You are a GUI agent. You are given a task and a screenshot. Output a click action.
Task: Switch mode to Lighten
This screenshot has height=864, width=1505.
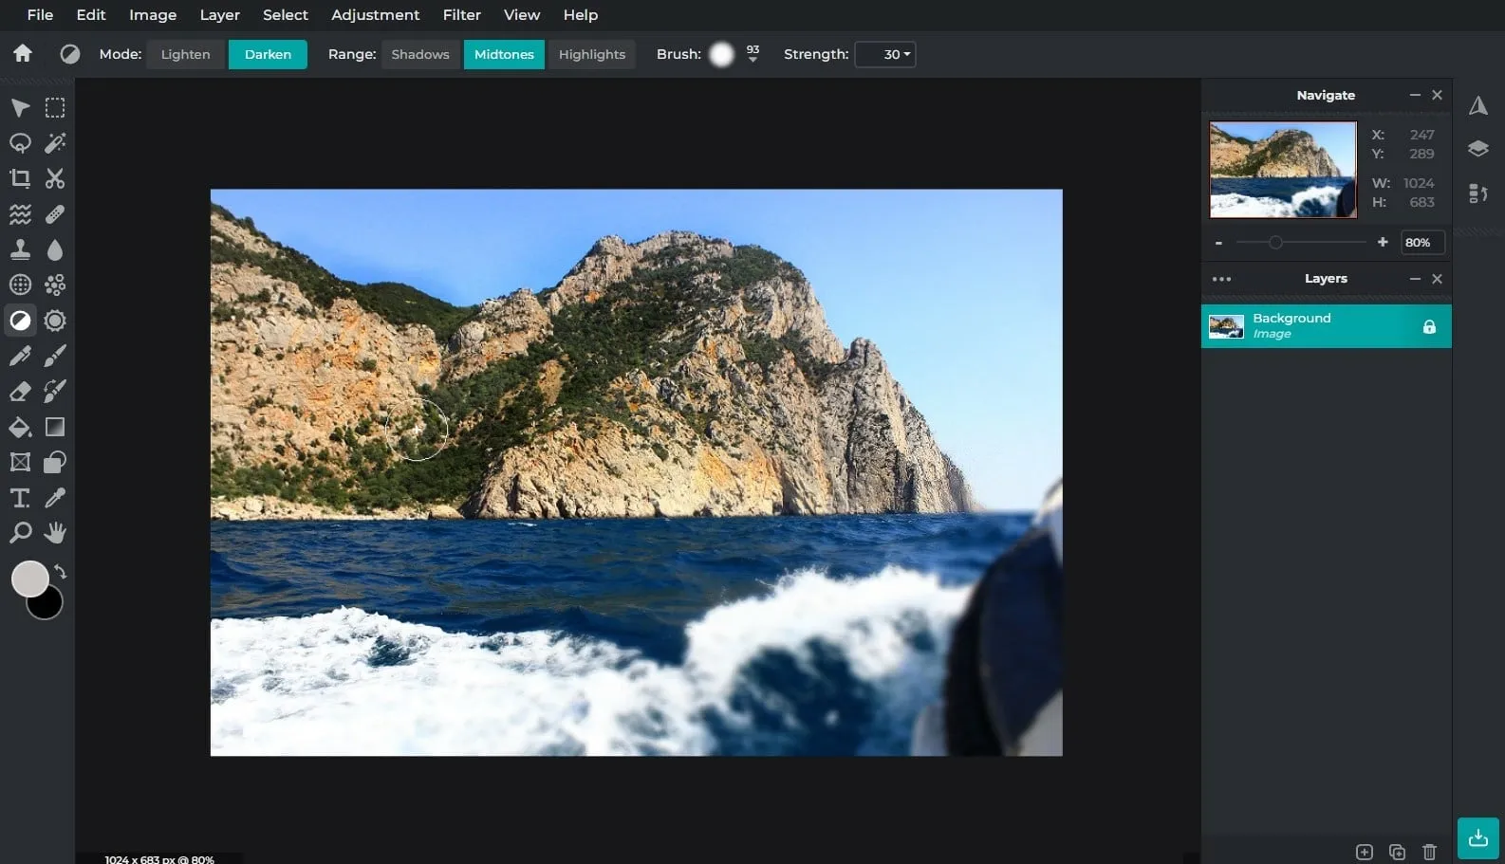point(185,54)
